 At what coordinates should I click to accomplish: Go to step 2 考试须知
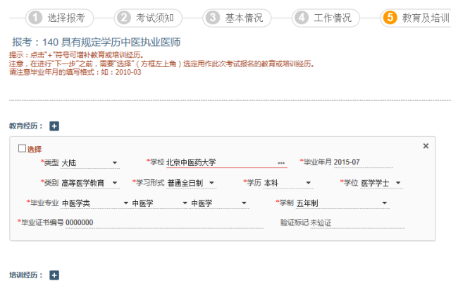[x=148, y=18]
